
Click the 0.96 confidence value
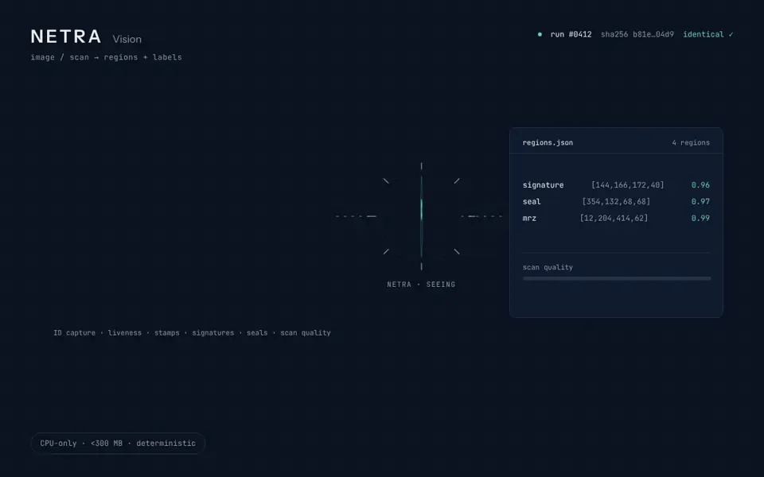coord(700,185)
